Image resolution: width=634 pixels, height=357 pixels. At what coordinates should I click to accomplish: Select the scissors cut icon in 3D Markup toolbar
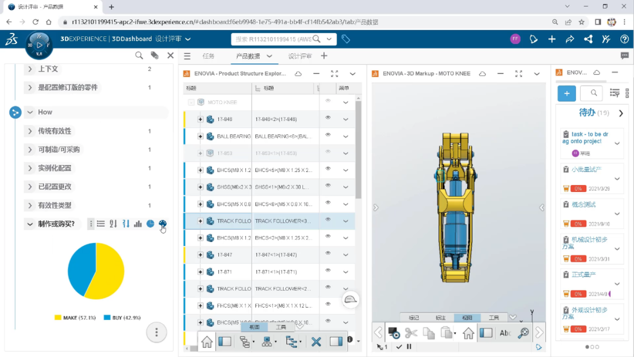(x=412, y=332)
